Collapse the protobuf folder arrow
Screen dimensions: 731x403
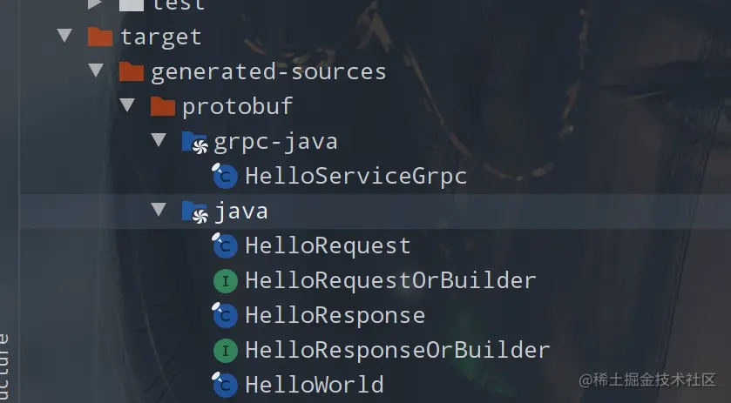127,105
